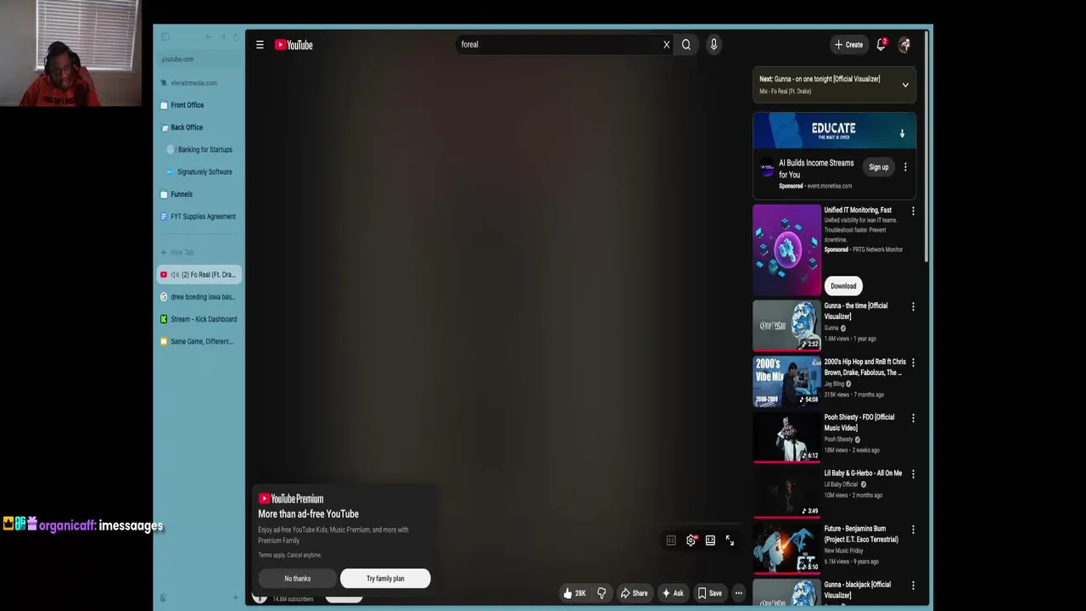1086x611 pixels.
Task: Expand the EDUCATE ad banner arrow
Action: pos(902,133)
